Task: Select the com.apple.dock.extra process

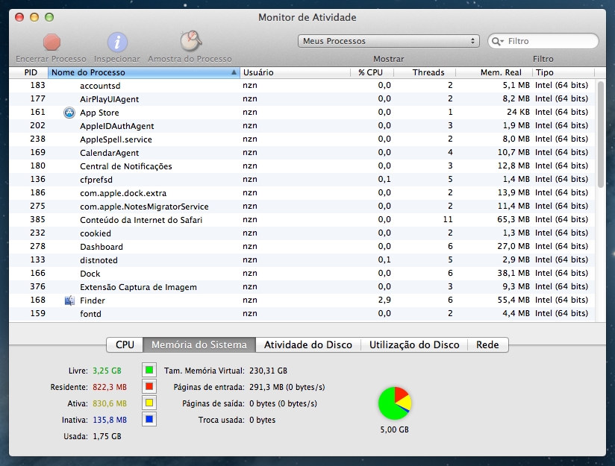Action: point(302,193)
